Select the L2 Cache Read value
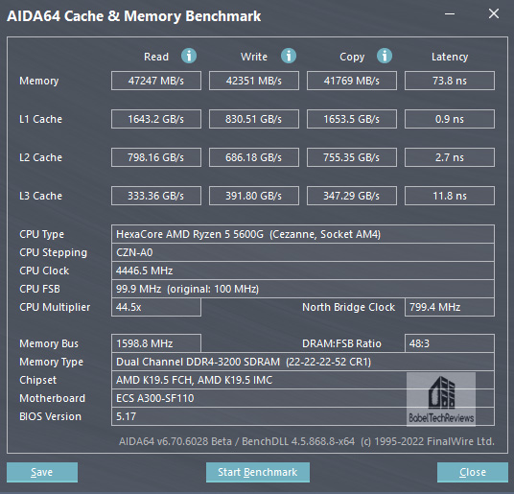 point(156,157)
